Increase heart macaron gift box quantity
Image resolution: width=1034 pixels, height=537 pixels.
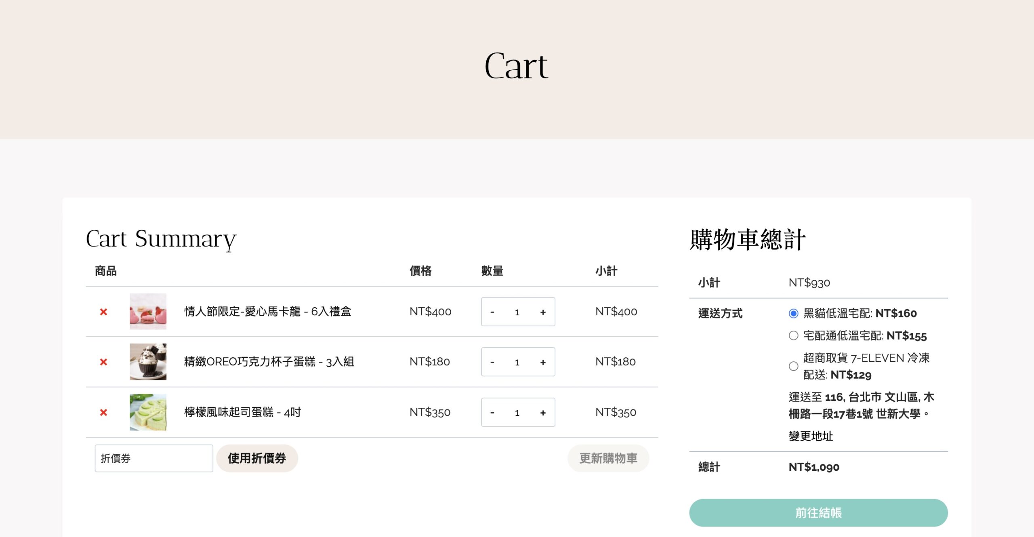[543, 312]
